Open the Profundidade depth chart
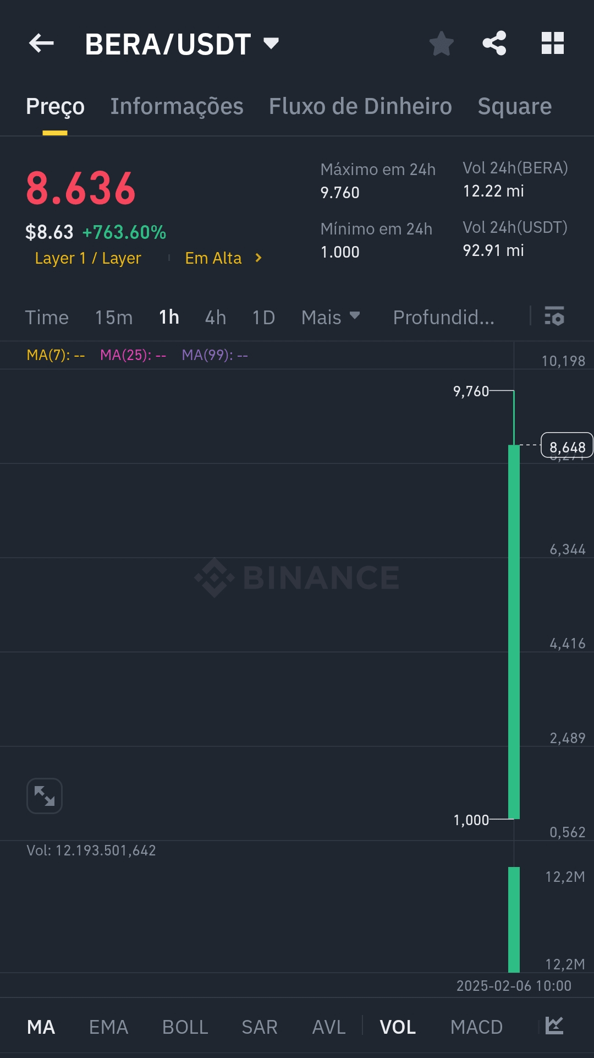The image size is (594, 1058). pyautogui.click(x=443, y=318)
